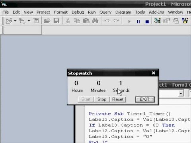Click the Add Form toolbar icon
Image resolution: width=191 pixels, height=143 pixels.
[x=22, y=21]
